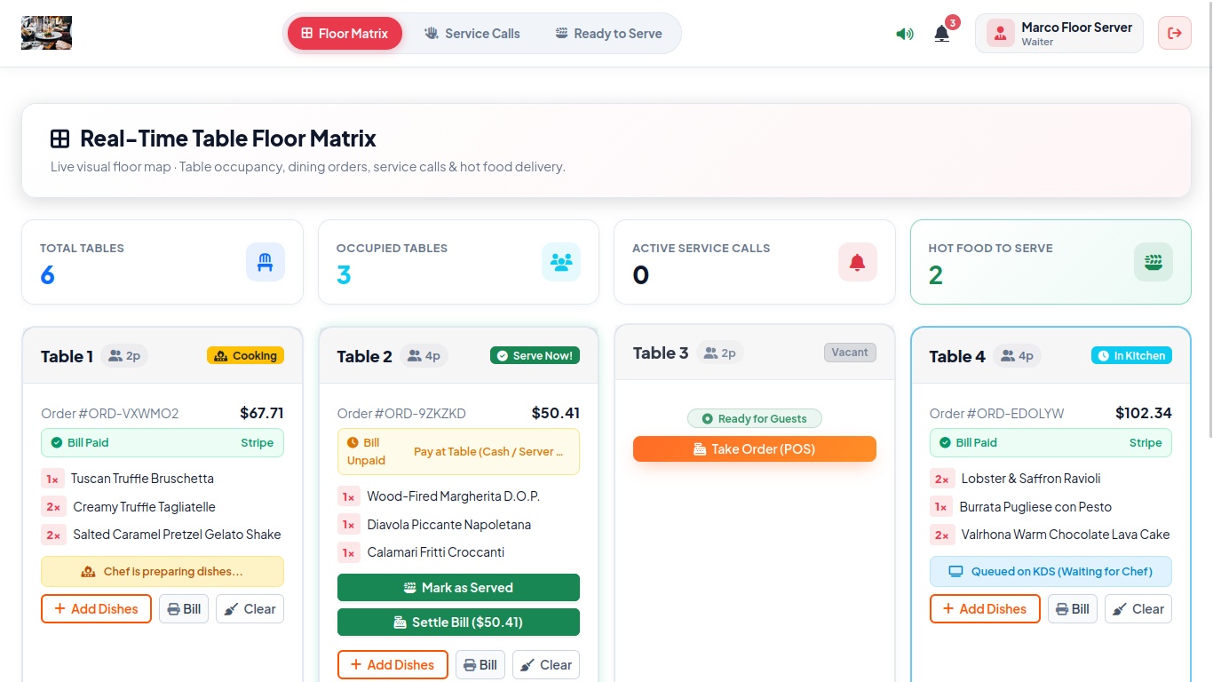The height and width of the screenshot is (682, 1213).
Task: Click order number ORD-9ZKZKD
Action: pos(401,413)
